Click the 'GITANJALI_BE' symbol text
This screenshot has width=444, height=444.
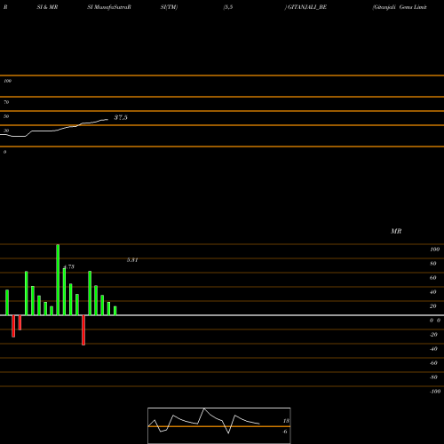[x=307, y=7]
